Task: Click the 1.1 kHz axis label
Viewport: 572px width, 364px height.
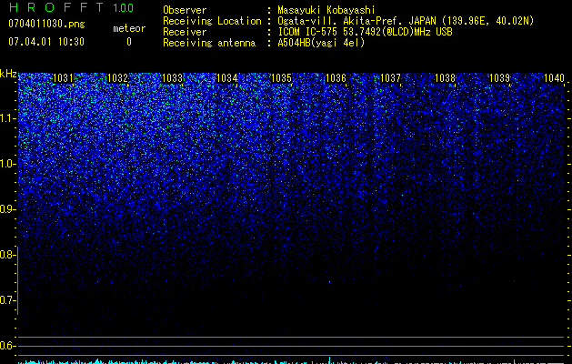Action: tap(7, 118)
